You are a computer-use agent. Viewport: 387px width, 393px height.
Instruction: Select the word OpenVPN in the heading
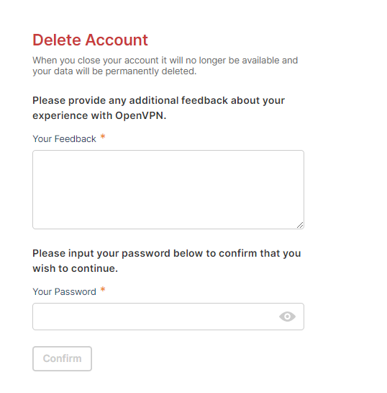[x=140, y=115]
